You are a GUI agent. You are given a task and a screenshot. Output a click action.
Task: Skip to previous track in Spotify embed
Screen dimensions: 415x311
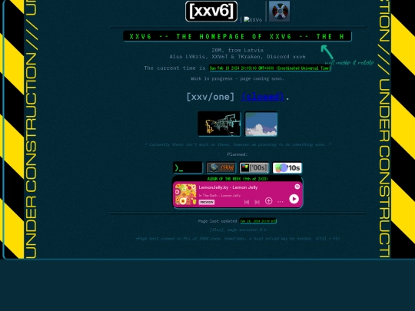coord(247,202)
